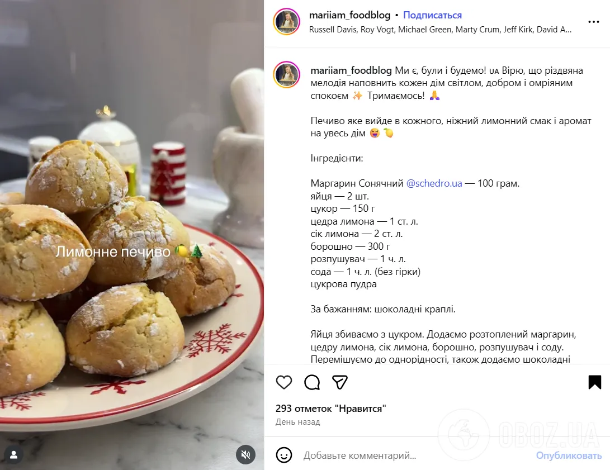Open mariiam_foodblog profile picture in header
This screenshot has height=470, width=610.
287,22
